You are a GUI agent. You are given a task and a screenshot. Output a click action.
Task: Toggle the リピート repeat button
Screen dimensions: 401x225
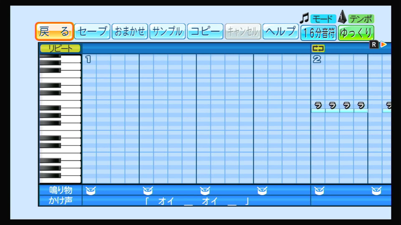[60, 48]
